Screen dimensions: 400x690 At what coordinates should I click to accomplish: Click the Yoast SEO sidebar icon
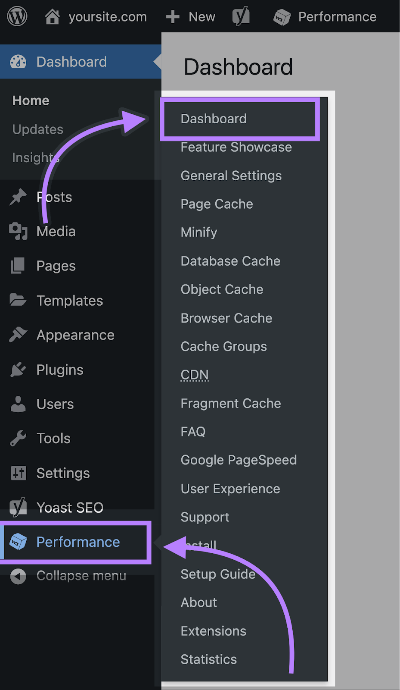pyautogui.click(x=18, y=507)
